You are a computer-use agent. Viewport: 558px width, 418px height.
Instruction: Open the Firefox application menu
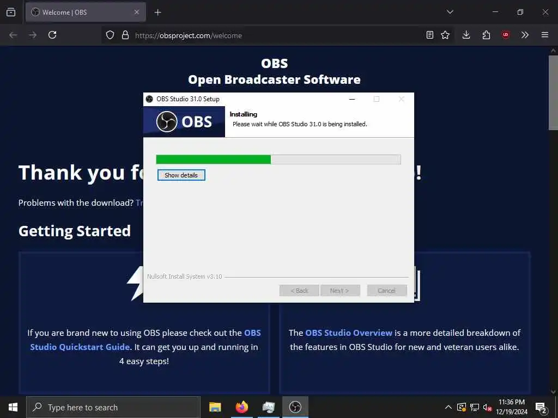click(545, 35)
